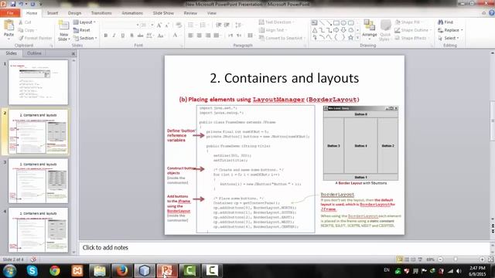Decrease font size with Shrink Font
Screen dimensions: 495x278
click(x=167, y=25)
